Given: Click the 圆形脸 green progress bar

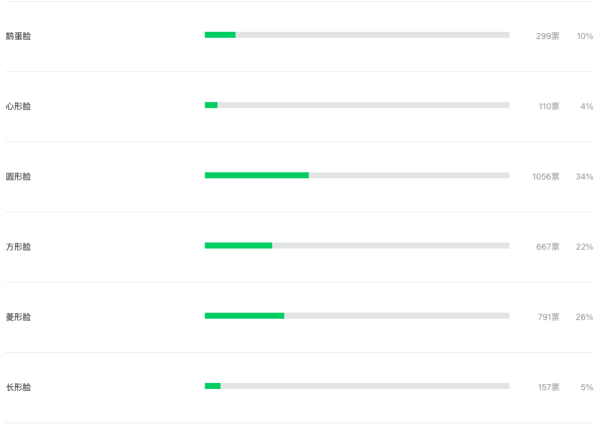Looking at the screenshot, I should [x=257, y=175].
